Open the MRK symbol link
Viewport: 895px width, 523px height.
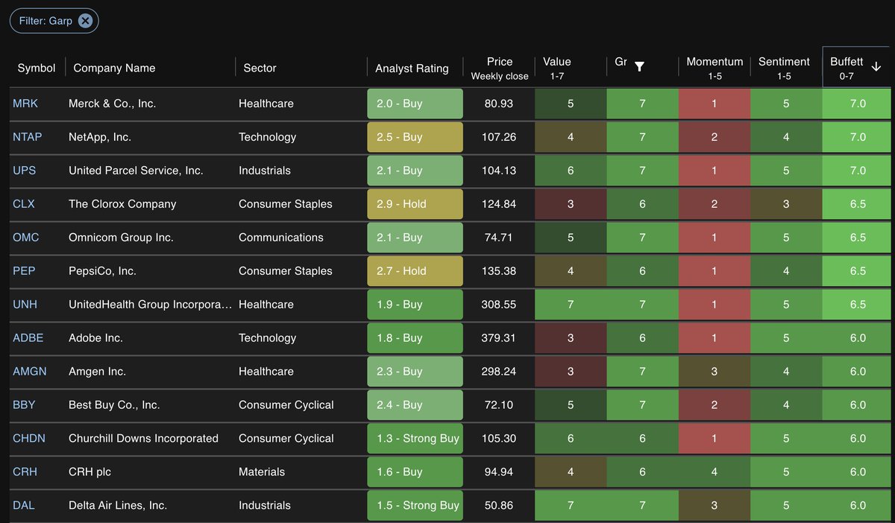(24, 104)
